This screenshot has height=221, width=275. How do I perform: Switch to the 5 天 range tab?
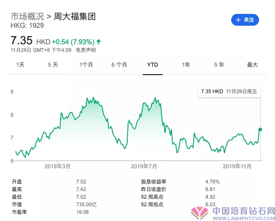[x=53, y=65]
